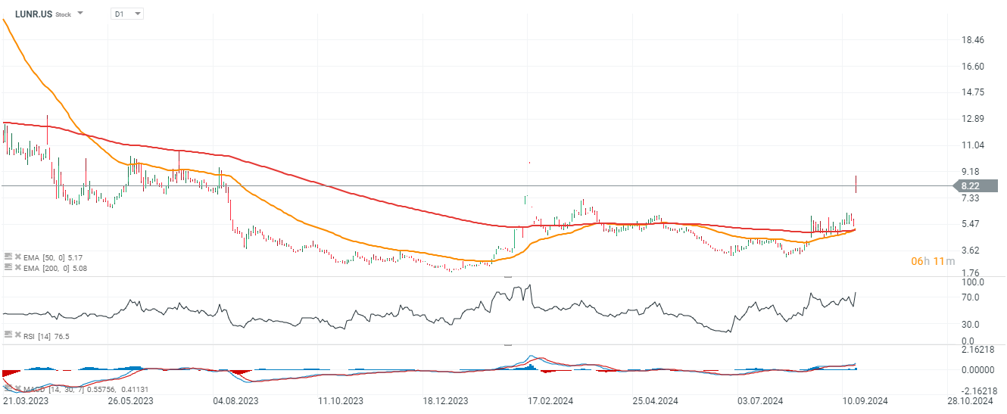This screenshot has width=1007, height=414.
Task: Open settings icon for RSI [14]
Action: pos(8,335)
